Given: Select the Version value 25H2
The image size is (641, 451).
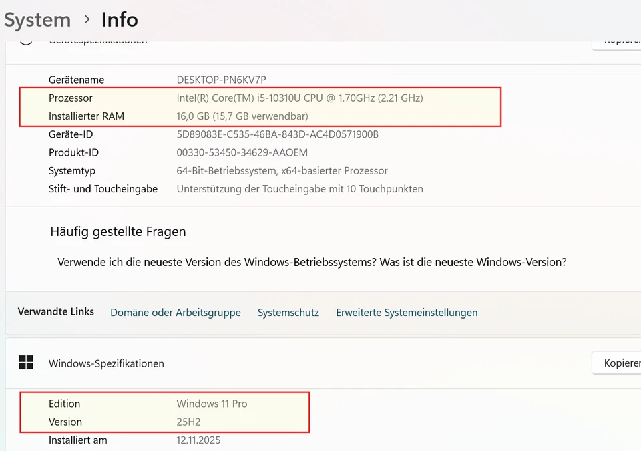Looking at the screenshot, I should (188, 422).
